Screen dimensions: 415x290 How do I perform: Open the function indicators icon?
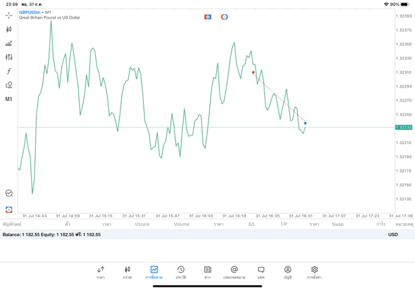(9, 71)
